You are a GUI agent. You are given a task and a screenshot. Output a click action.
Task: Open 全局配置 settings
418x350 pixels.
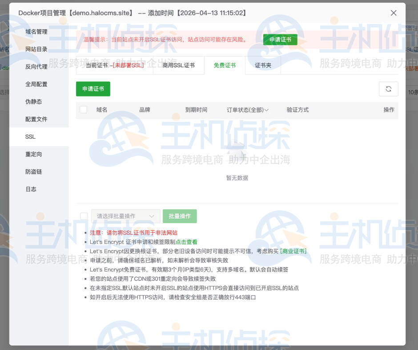click(36, 84)
